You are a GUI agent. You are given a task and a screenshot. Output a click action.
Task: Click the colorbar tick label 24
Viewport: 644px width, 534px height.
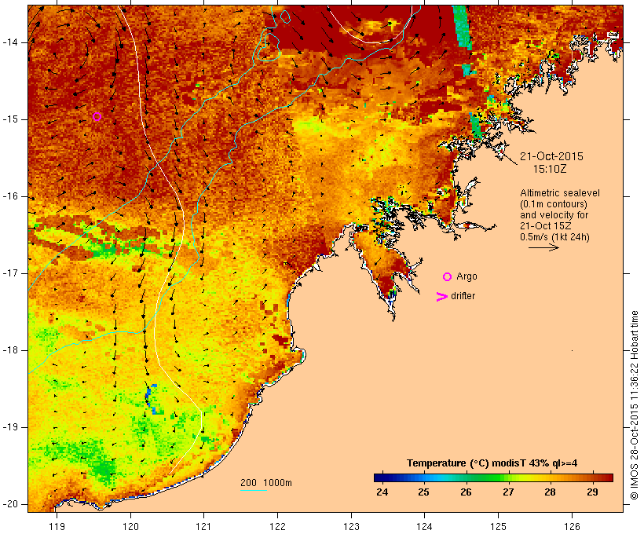[382, 492]
